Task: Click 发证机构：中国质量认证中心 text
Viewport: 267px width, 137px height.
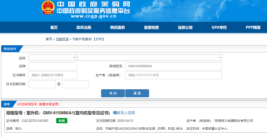Action: click(x=207, y=129)
